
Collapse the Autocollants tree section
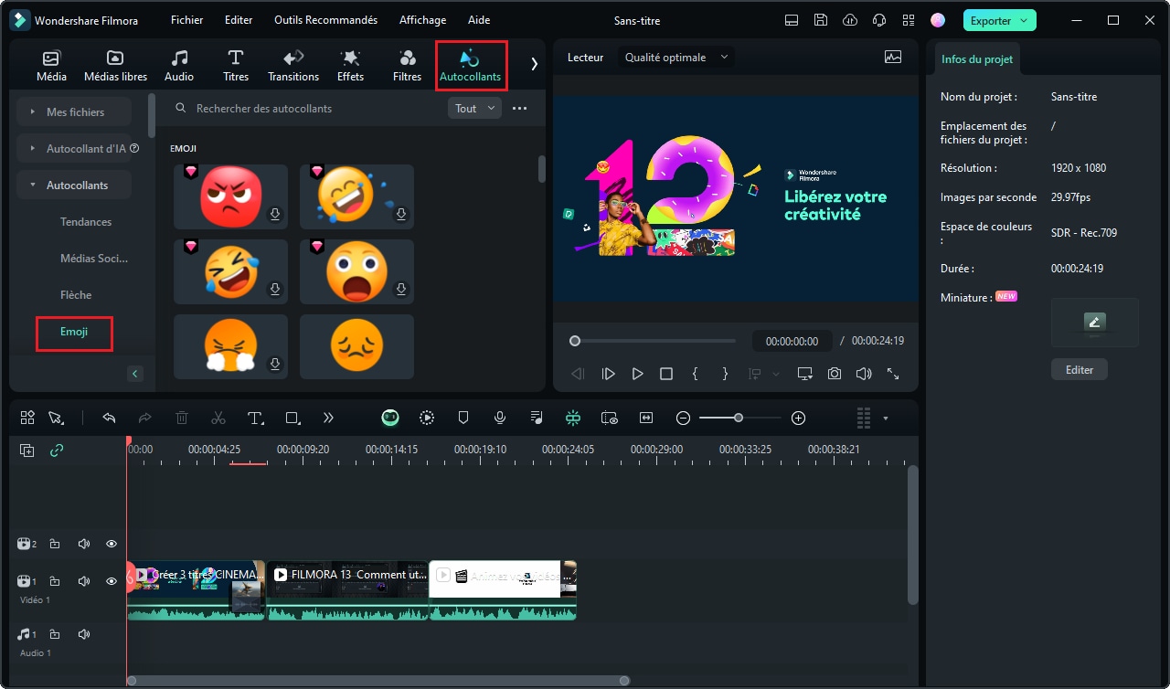point(74,185)
